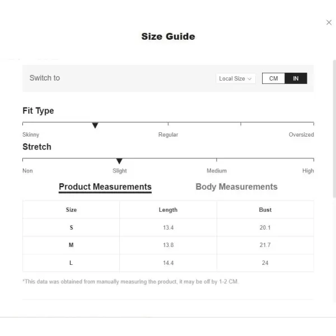Click the Stretch slider triangle marker
336x336 pixels.
pyautogui.click(x=119, y=161)
